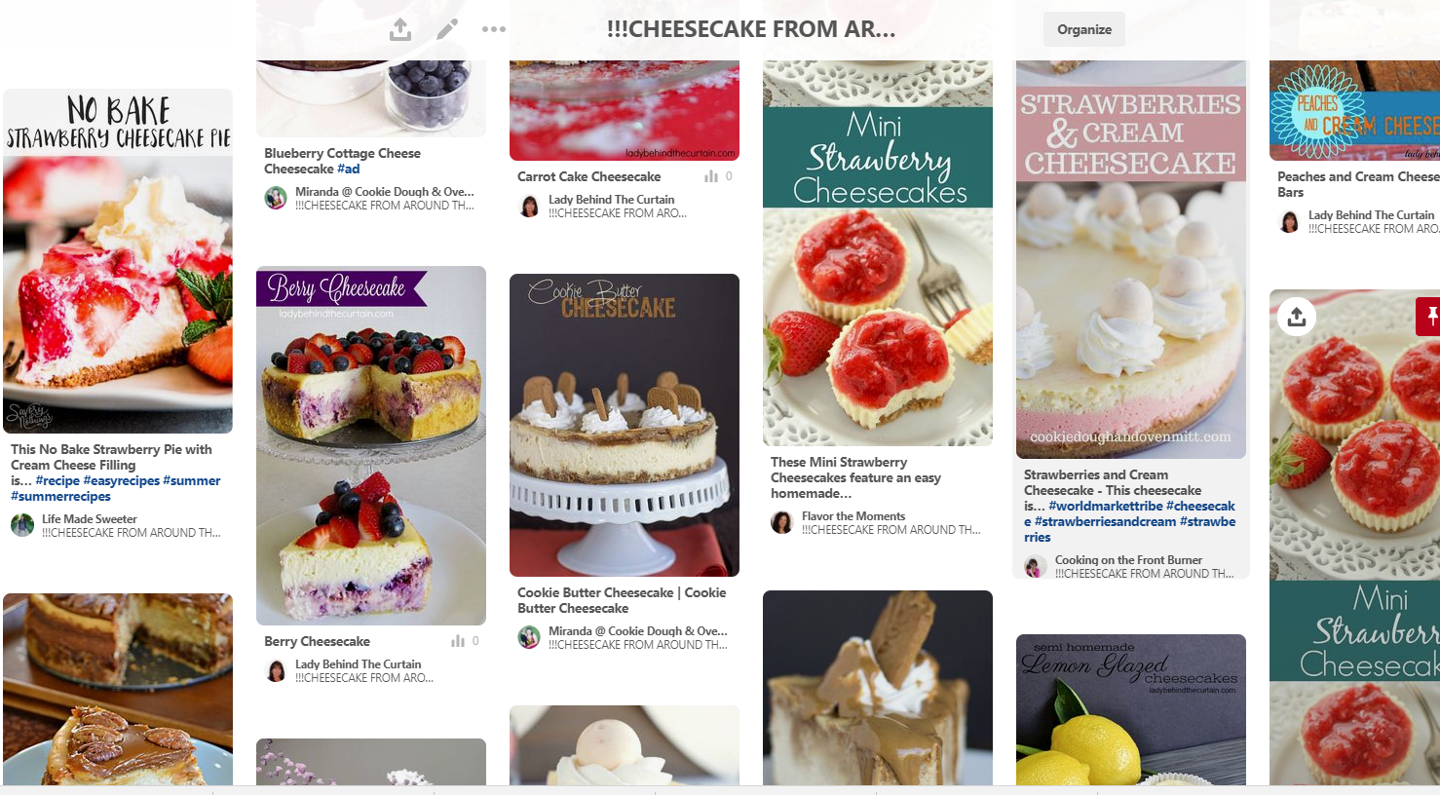Click the red pin Save icon
Viewport: 1440px width, 795px height.
click(1428, 317)
